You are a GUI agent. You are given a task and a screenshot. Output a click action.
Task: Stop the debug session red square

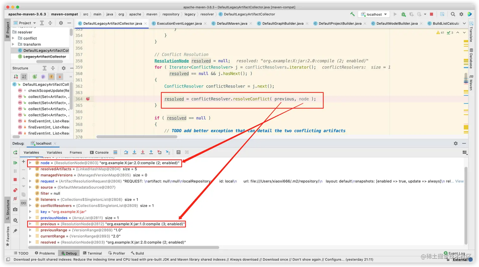[x=15, y=179]
